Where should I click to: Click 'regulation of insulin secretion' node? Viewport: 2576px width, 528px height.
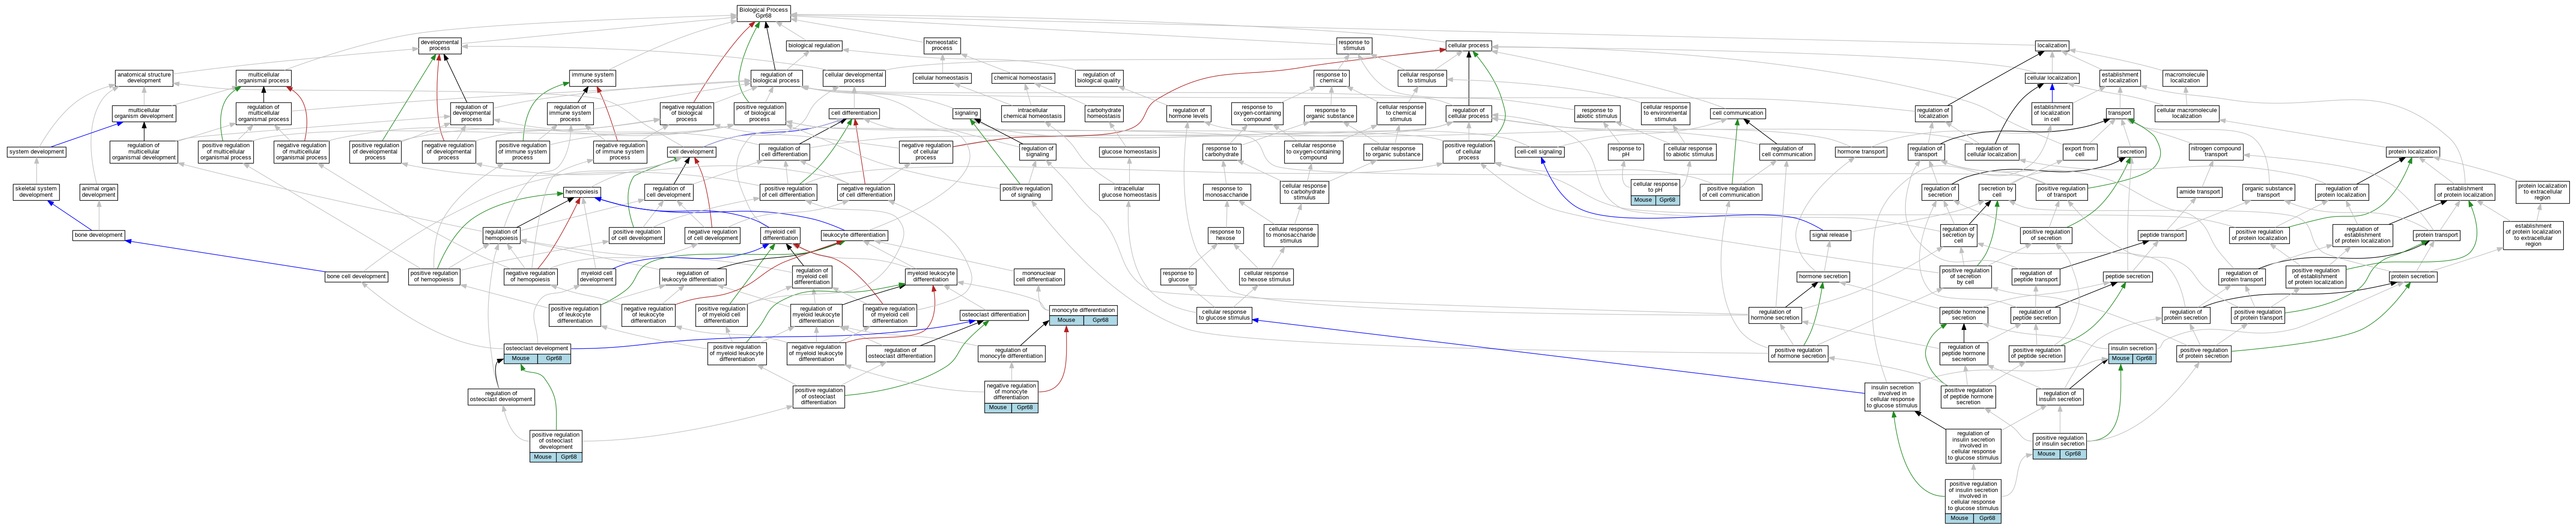tap(2060, 396)
